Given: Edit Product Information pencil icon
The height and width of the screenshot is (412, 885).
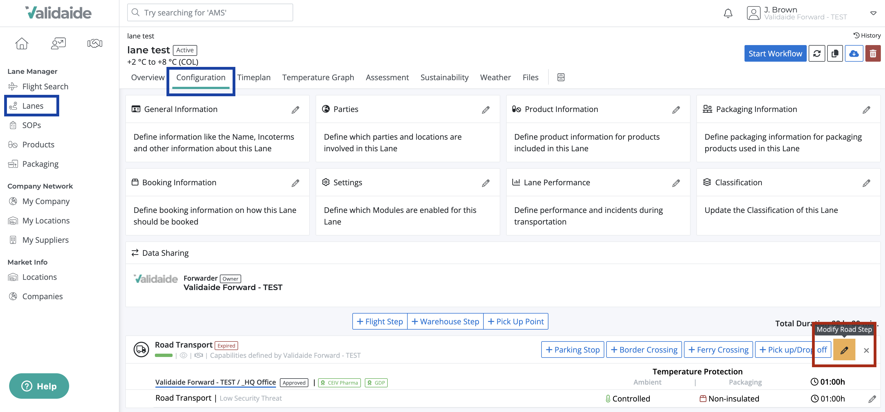Looking at the screenshot, I should (x=676, y=110).
